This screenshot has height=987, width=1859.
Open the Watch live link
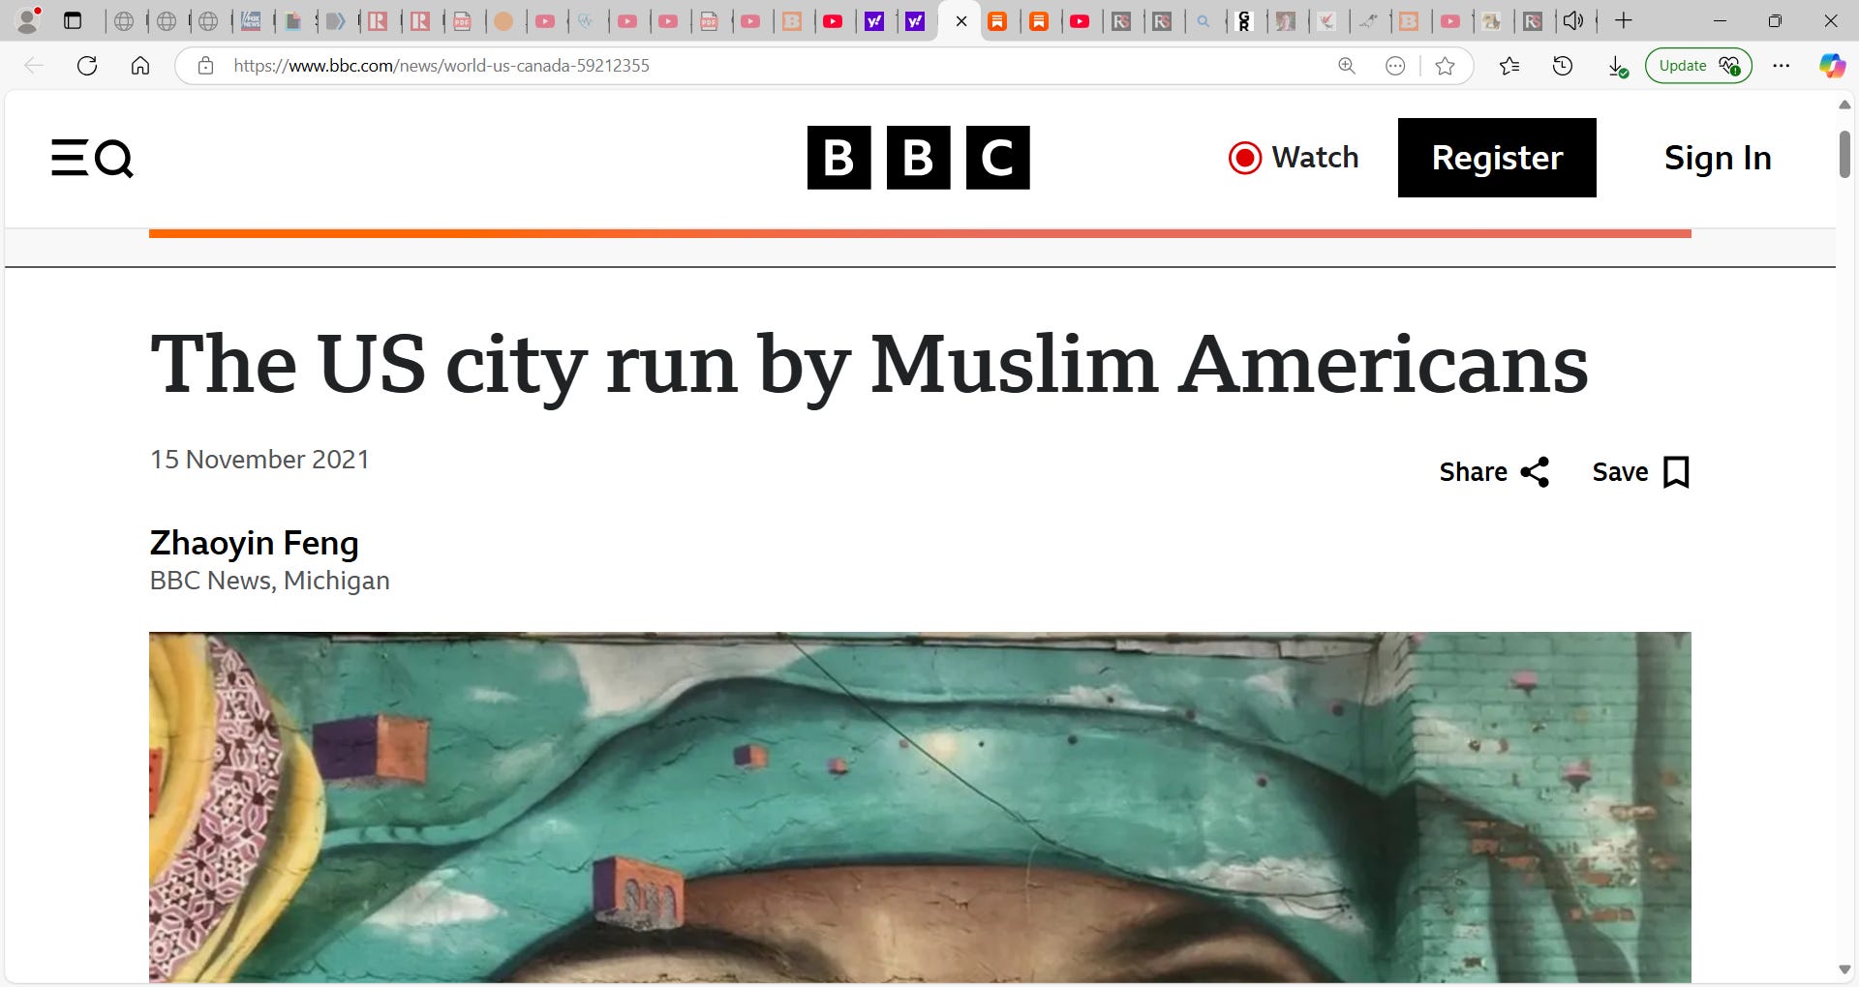(1294, 158)
